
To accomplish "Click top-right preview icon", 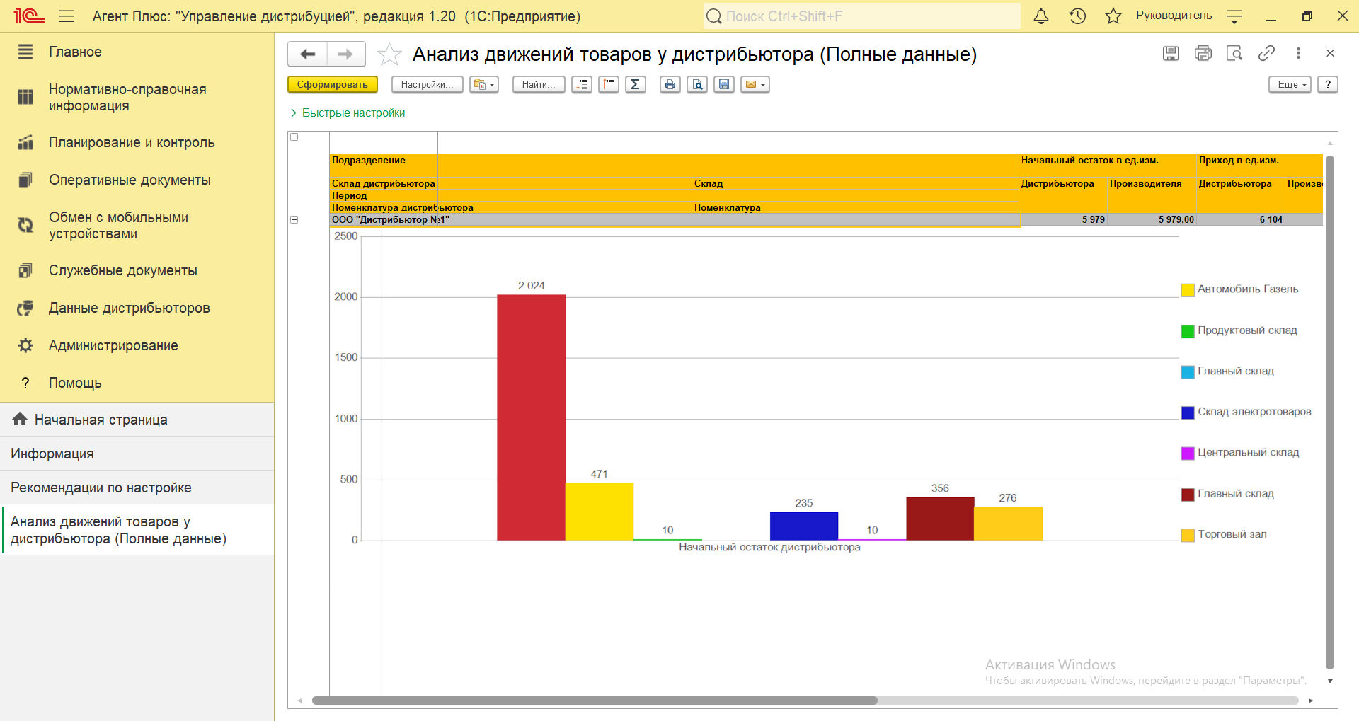I will pos(1234,53).
